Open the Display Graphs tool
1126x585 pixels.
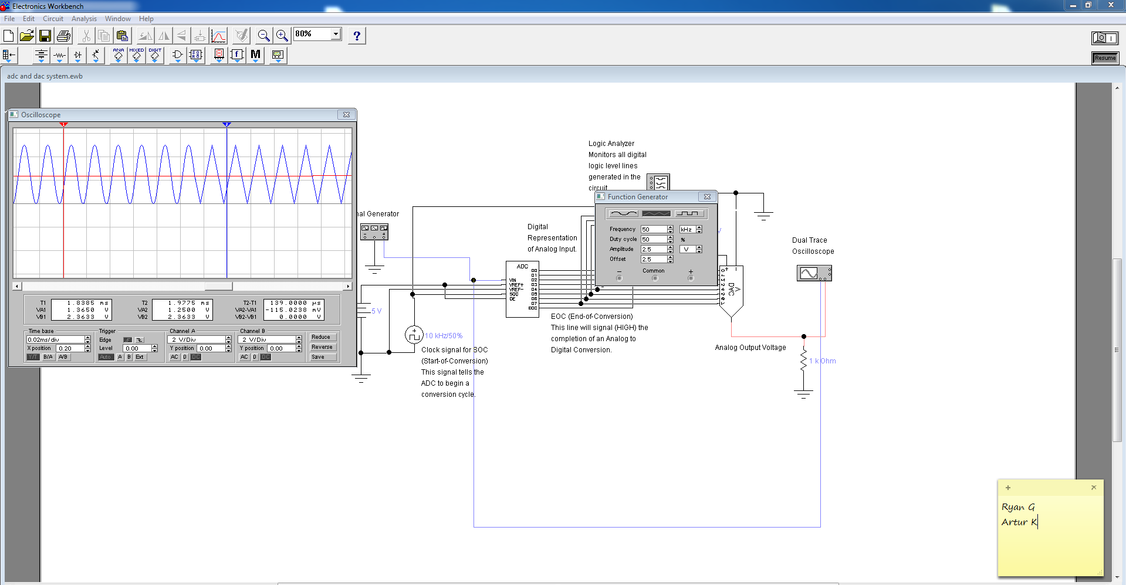(219, 36)
